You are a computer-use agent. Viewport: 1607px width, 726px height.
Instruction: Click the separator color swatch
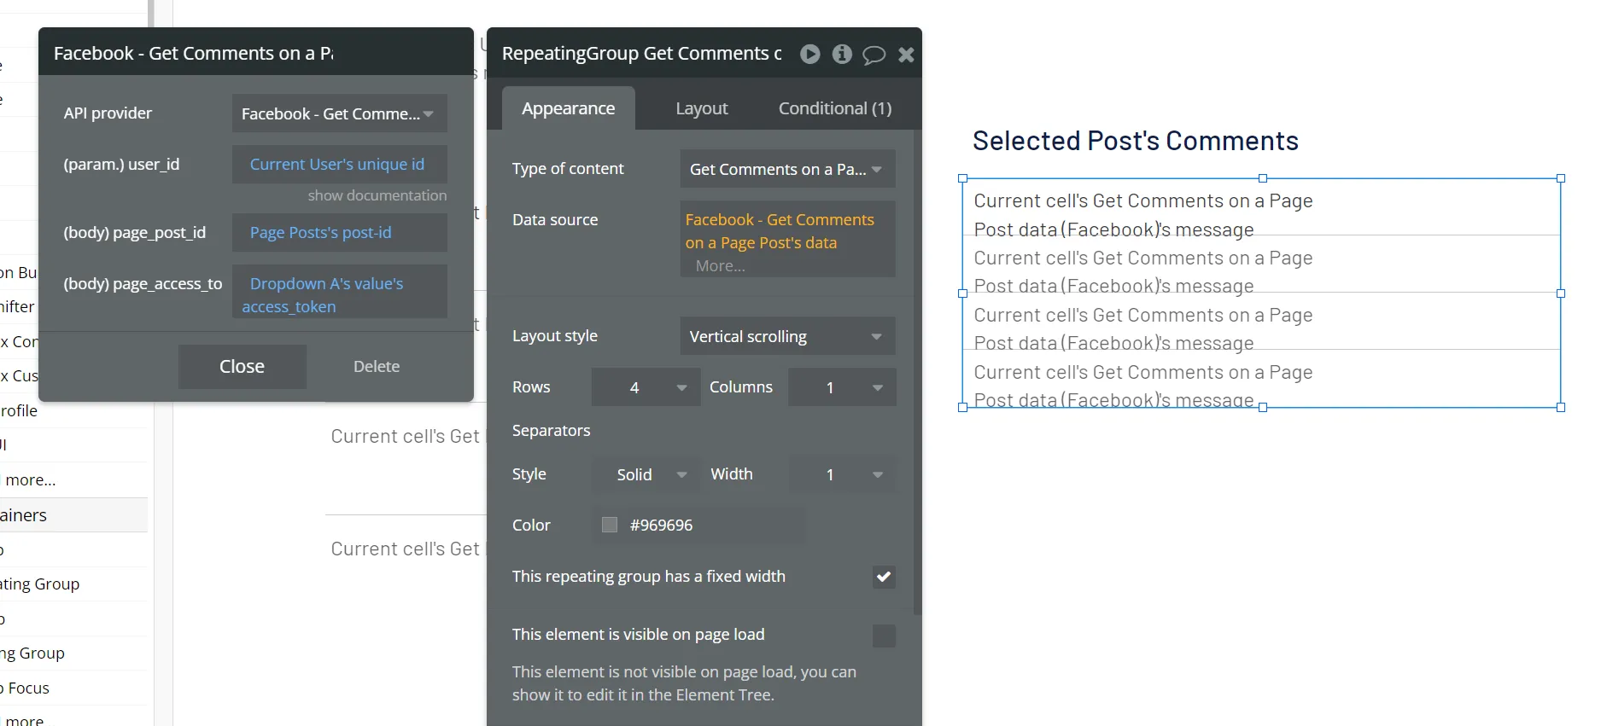click(610, 525)
